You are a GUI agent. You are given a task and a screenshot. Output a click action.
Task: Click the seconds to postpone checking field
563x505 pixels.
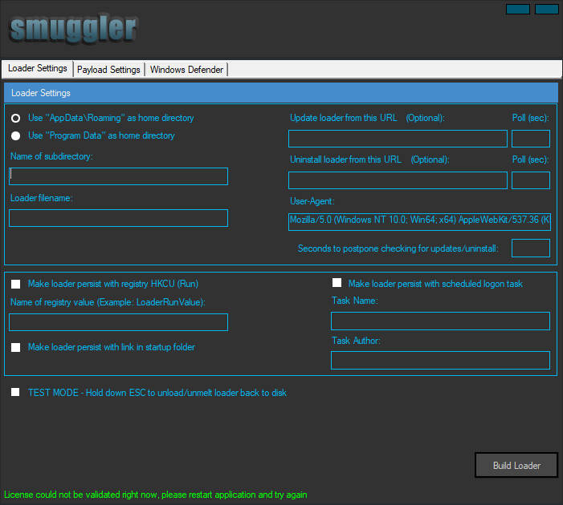point(531,248)
